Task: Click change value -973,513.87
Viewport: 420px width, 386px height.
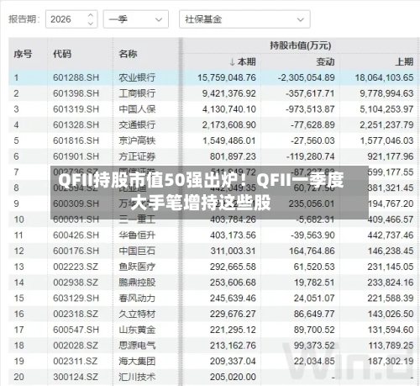Action: click(x=310, y=109)
